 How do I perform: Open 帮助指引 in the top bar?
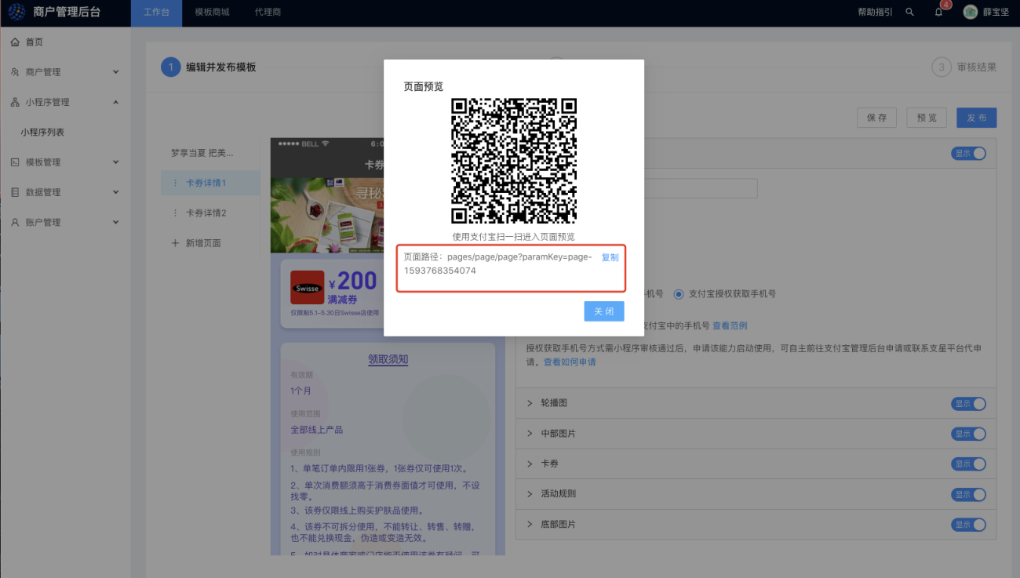[x=875, y=13]
